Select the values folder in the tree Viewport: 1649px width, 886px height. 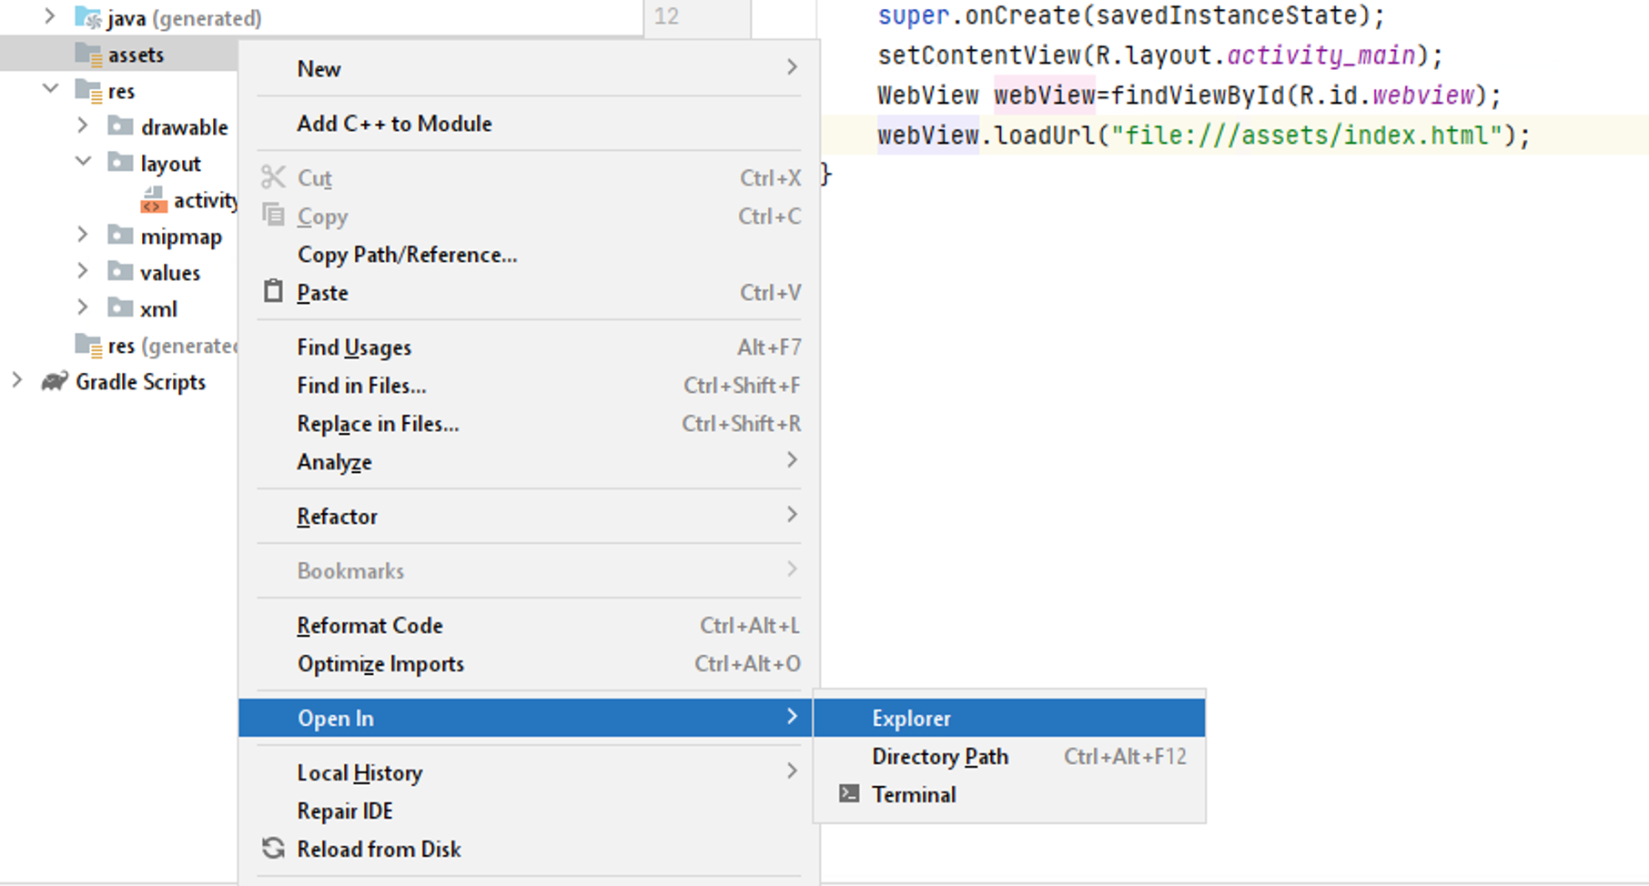[169, 272]
